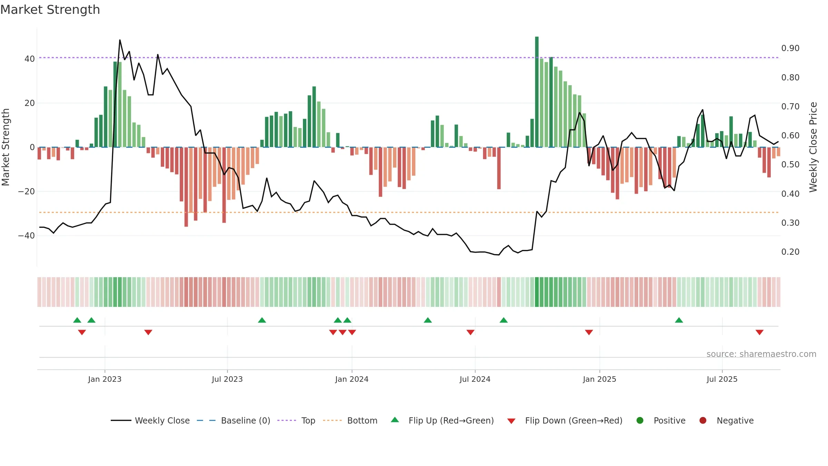The width and height of the screenshot is (828, 466).
Task: Click the 0.20 price axis tick label
Action: tap(790, 252)
